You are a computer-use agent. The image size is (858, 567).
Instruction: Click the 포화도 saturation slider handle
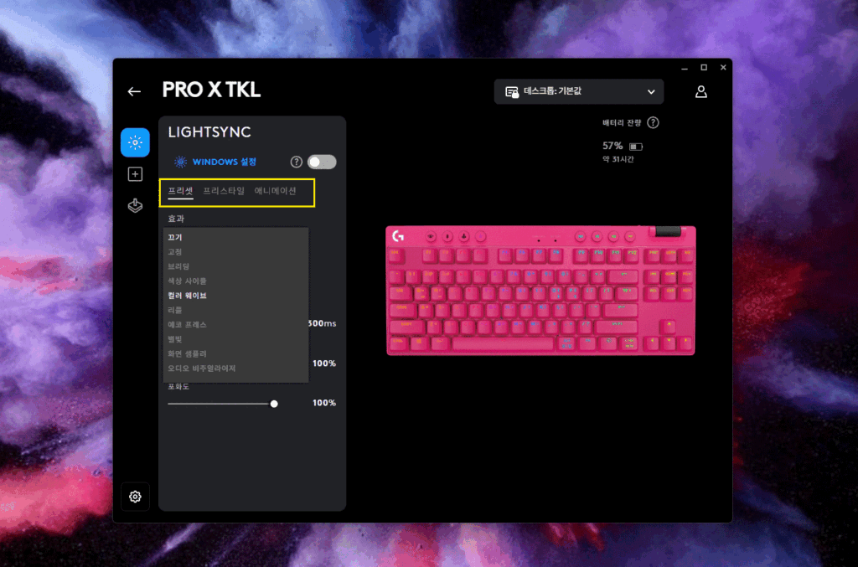click(274, 404)
